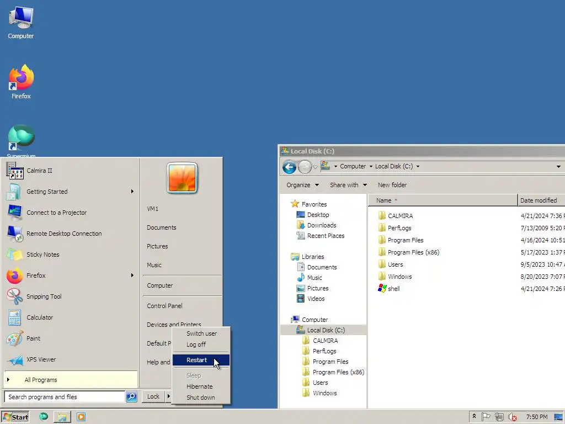Image resolution: width=565 pixels, height=424 pixels.
Task: Click the media player taskbar icon
Action: pos(81,417)
